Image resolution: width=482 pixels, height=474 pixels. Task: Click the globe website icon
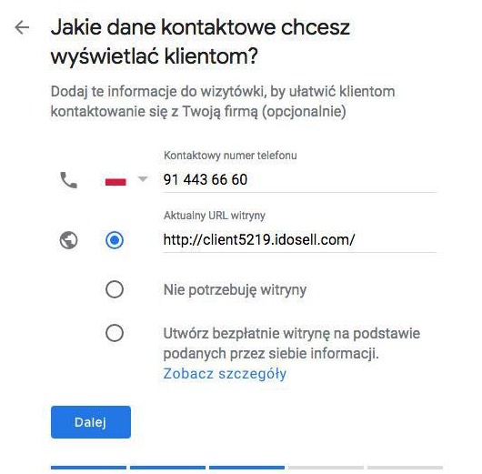point(68,240)
